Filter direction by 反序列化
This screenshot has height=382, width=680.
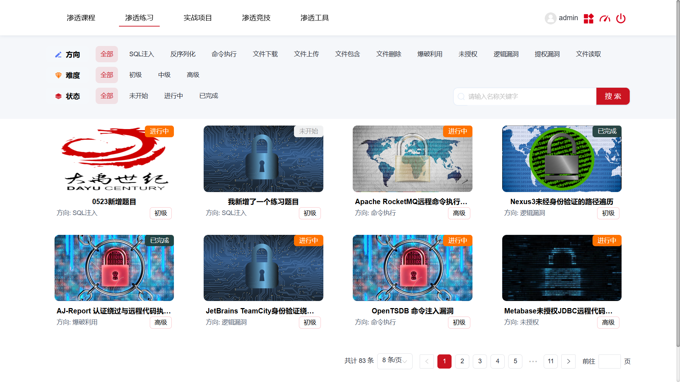click(183, 54)
